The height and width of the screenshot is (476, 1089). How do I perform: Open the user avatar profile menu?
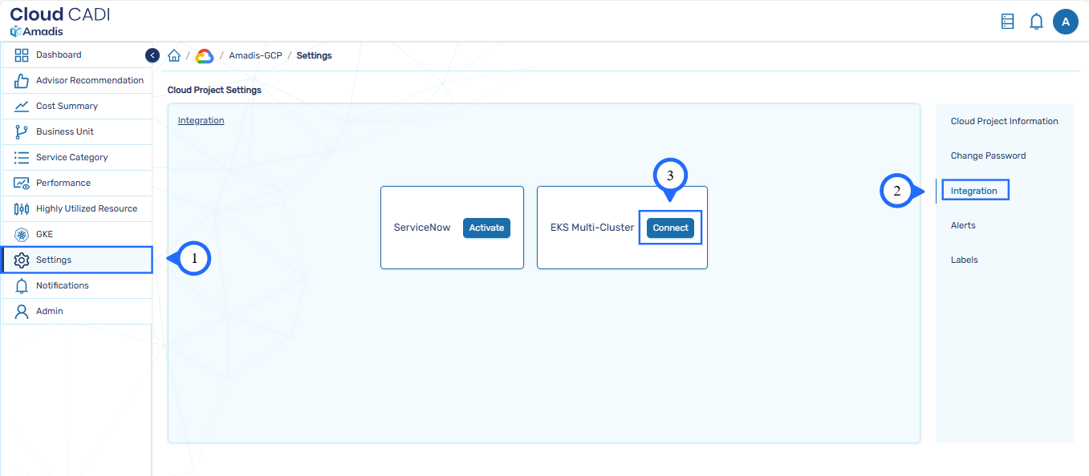coord(1065,22)
